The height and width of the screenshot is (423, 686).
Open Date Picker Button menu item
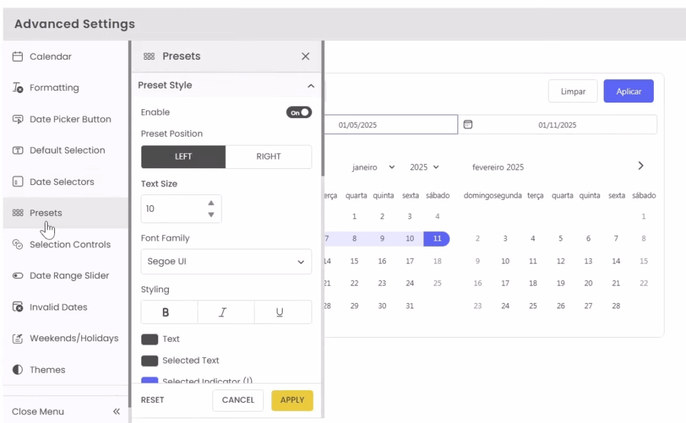click(x=66, y=119)
